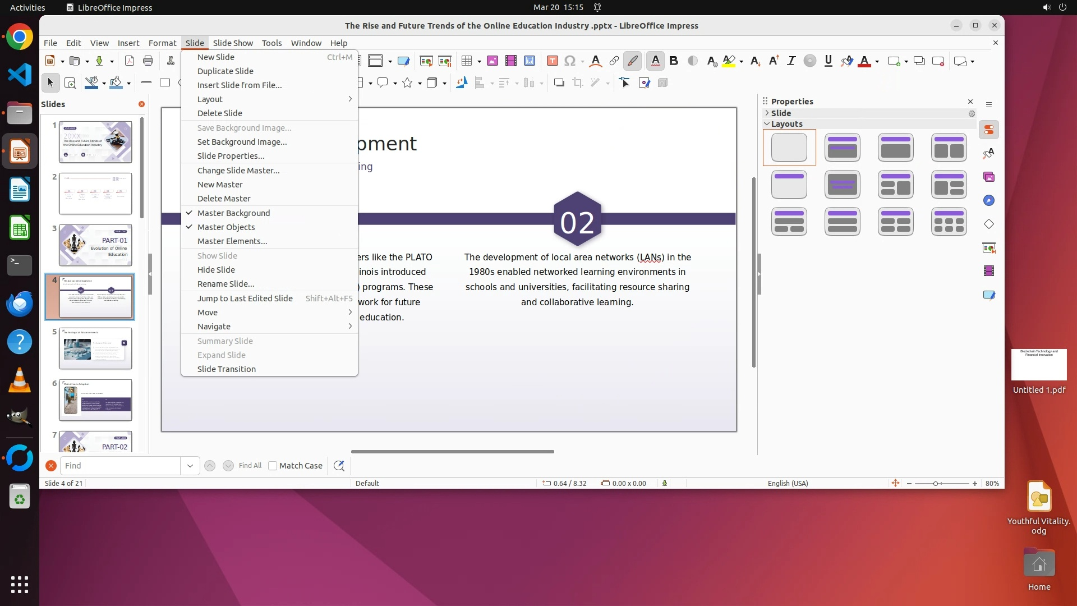Click the Underline toolbar icon
The image size is (1077, 606).
(828, 61)
